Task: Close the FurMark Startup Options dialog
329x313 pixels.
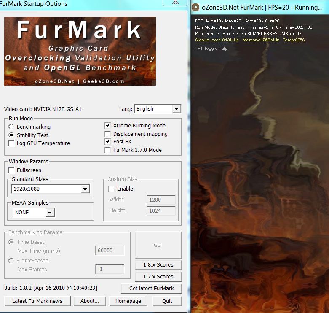Action: 175,3
